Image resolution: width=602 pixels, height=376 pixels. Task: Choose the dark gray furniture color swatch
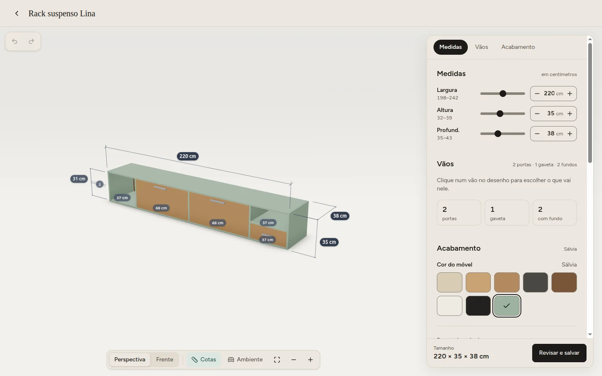(536, 282)
